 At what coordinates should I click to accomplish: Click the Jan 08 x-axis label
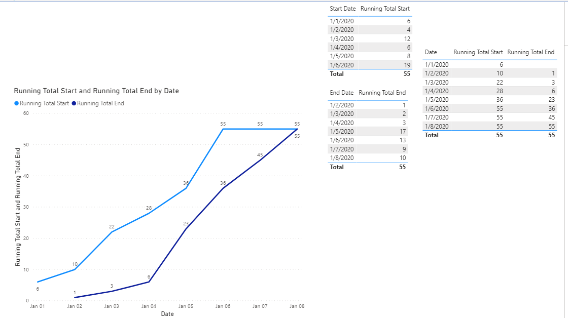[297, 306]
